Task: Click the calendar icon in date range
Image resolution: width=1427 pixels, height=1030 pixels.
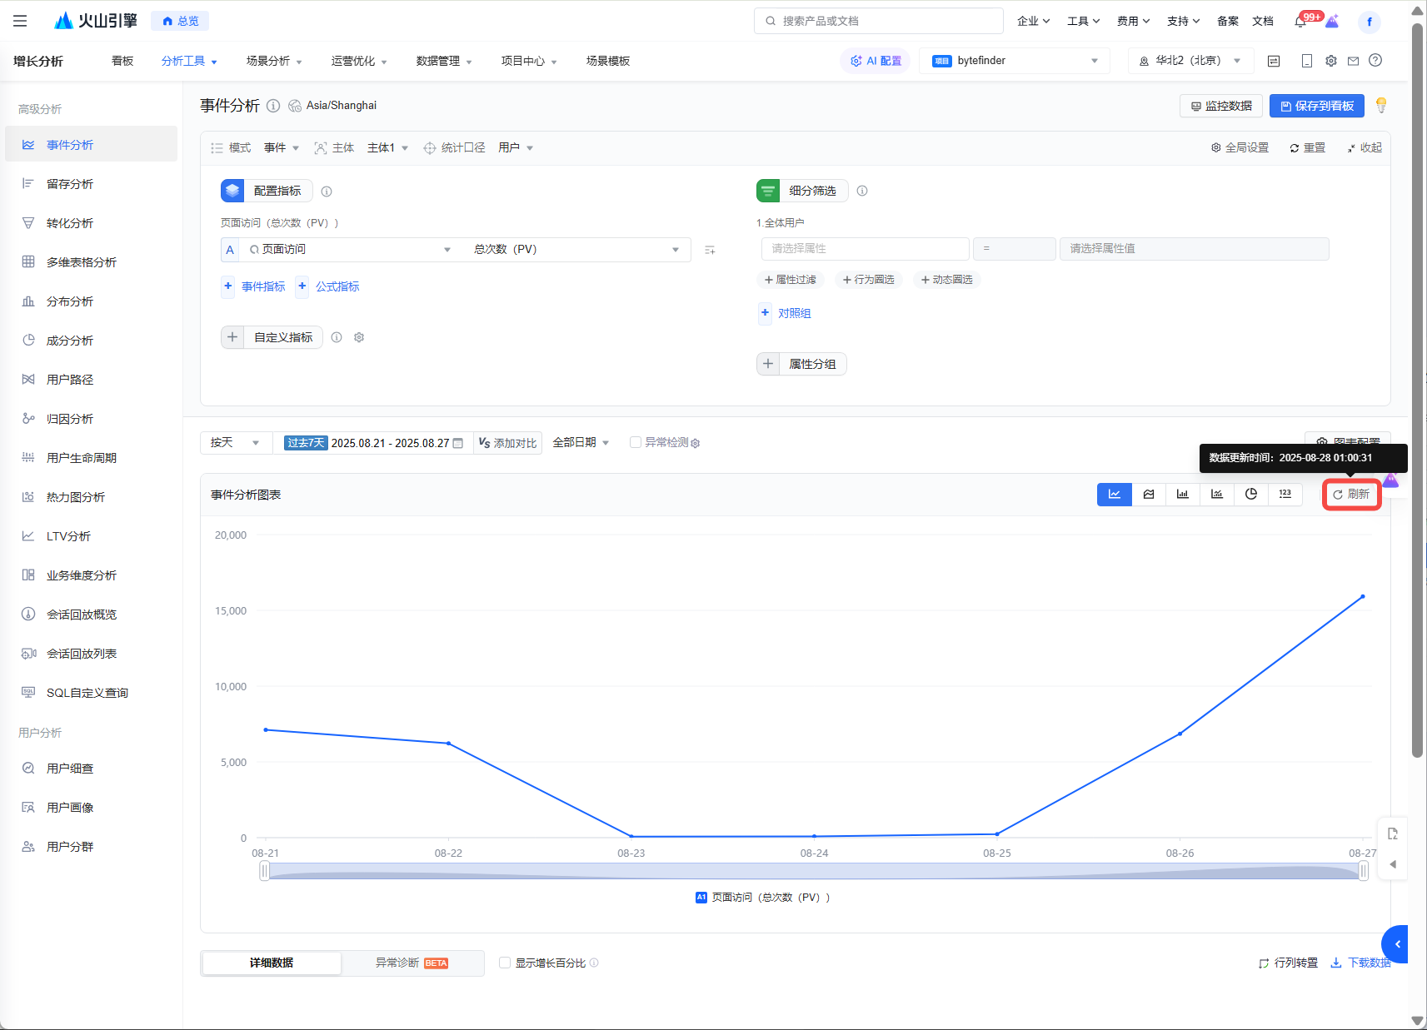Action: coord(457,443)
